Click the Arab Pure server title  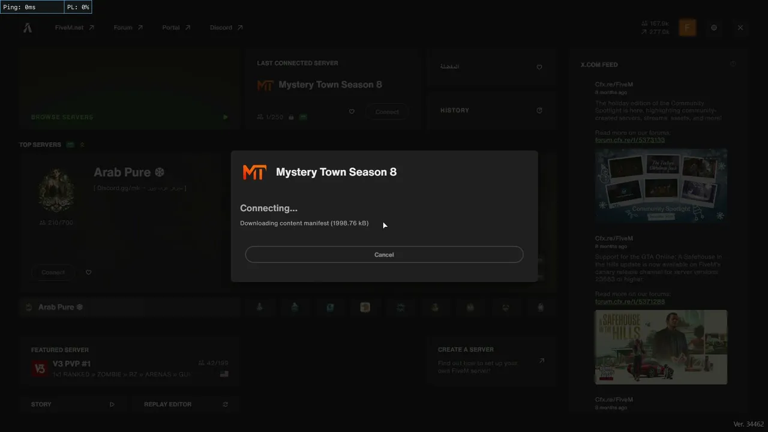(x=129, y=172)
